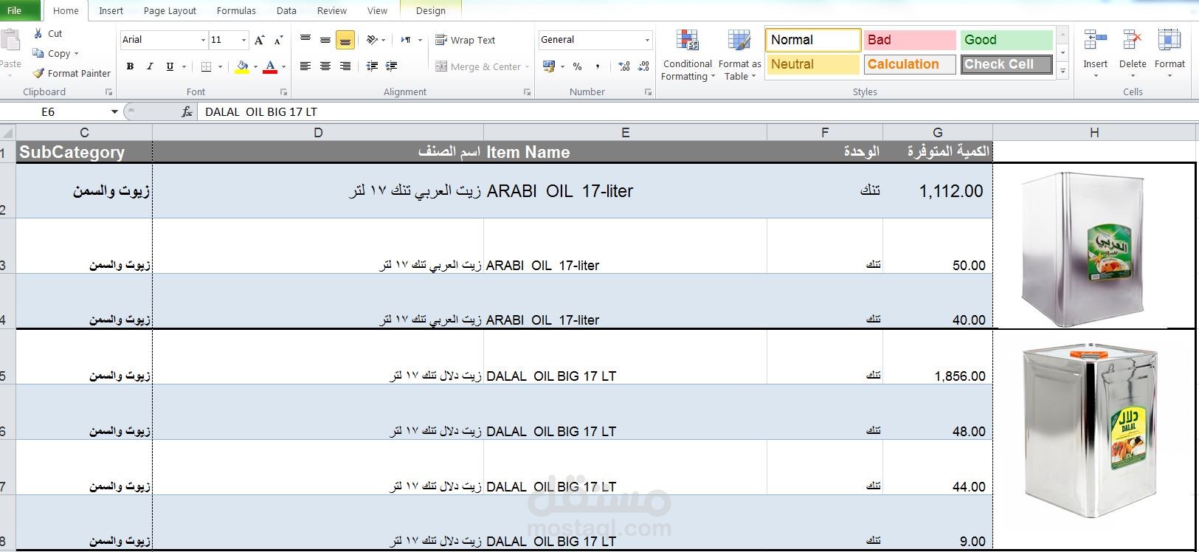Switch to the Data tab
The width and height of the screenshot is (1199, 552).
coord(286,10)
